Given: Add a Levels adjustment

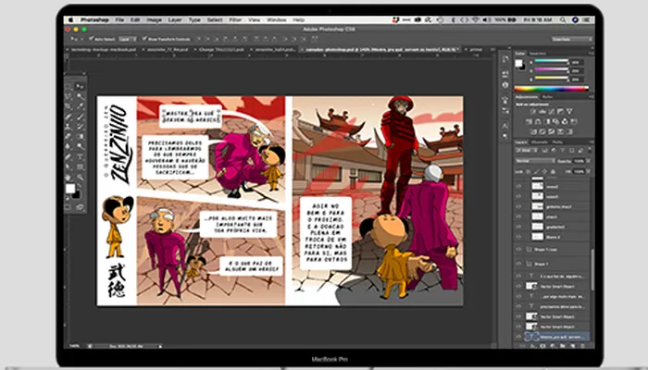Looking at the screenshot, I should [542, 112].
